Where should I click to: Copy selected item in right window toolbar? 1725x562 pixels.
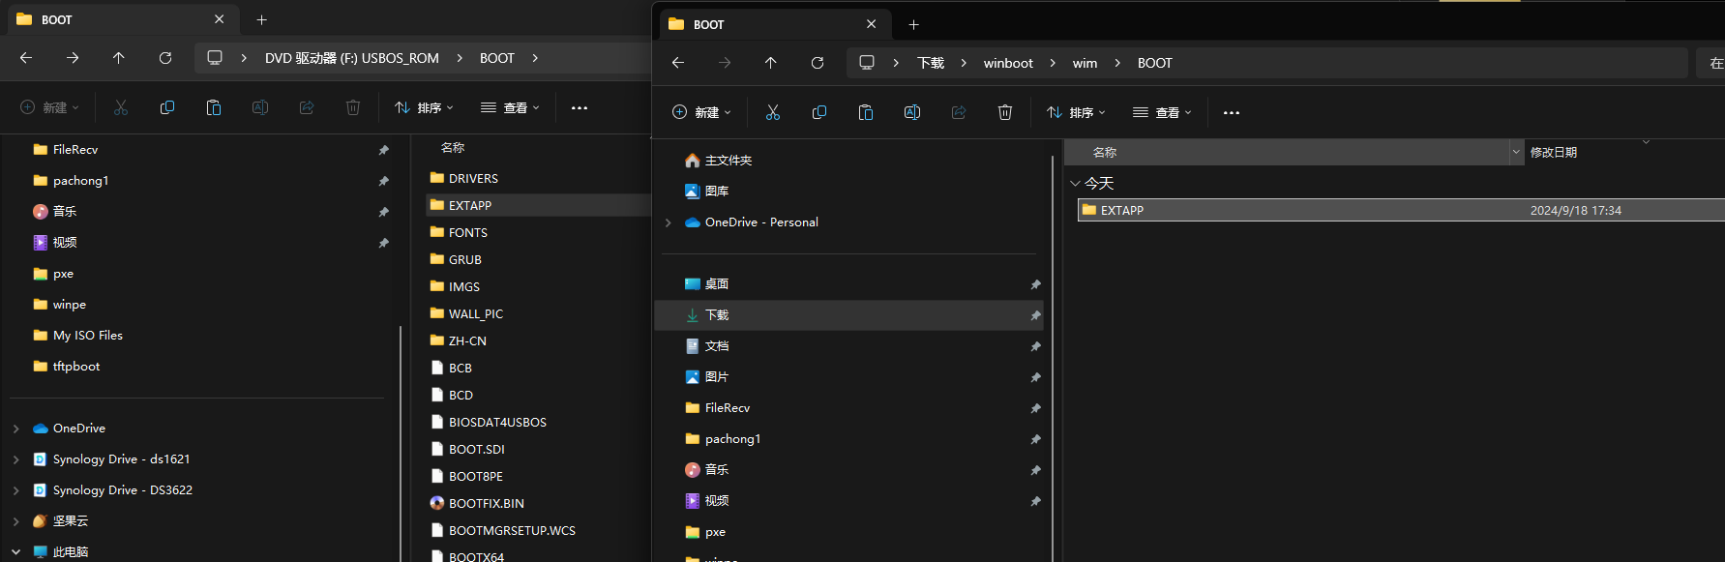point(819,112)
